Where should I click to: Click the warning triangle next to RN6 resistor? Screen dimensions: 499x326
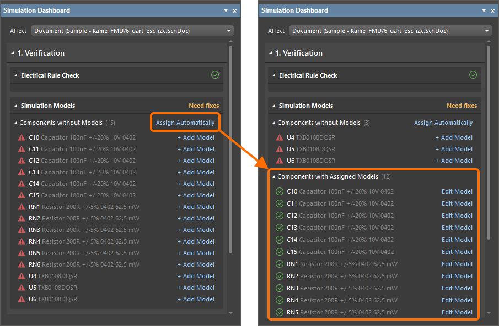22,264
